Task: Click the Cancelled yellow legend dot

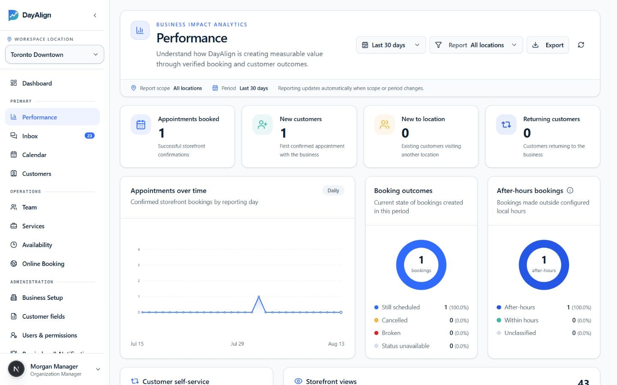Action: (x=376, y=320)
